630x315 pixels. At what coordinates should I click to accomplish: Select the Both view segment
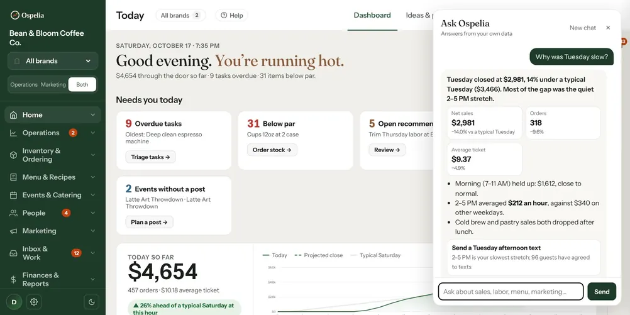pyautogui.click(x=82, y=85)
